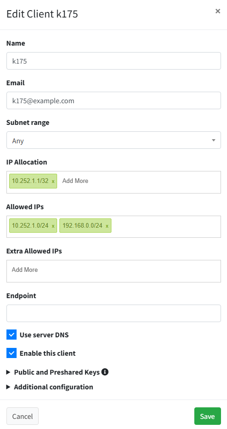Remove the 10.252.1.1/32 IP allocation tag
Screen dimensions: 227x429
53,182
